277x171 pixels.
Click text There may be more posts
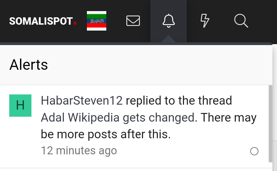tap(149, 126)
